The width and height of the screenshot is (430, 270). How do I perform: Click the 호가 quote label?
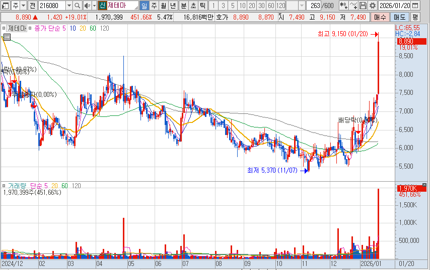222,18
